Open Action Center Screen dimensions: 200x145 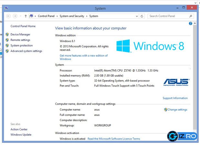click(19, 129)
